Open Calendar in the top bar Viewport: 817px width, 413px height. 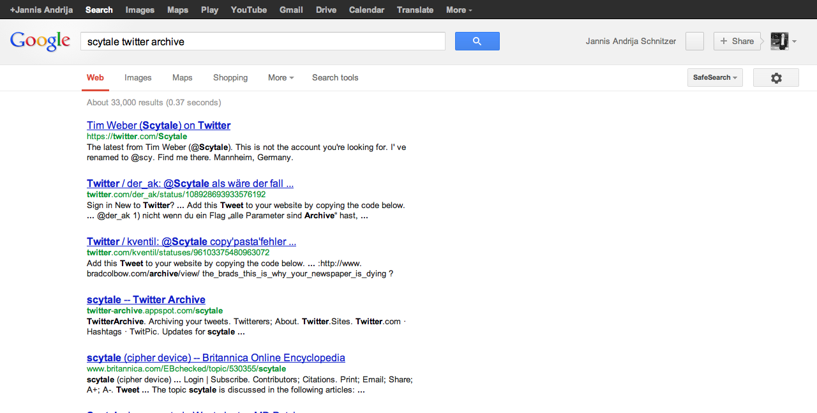coord(366,10)
